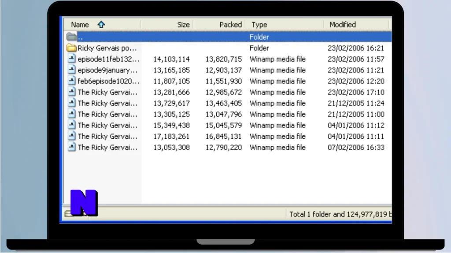This screenshot has width=451, height=253.
Task: Click the file icon in the 13,305,125 row
Action: coord(72,114)
